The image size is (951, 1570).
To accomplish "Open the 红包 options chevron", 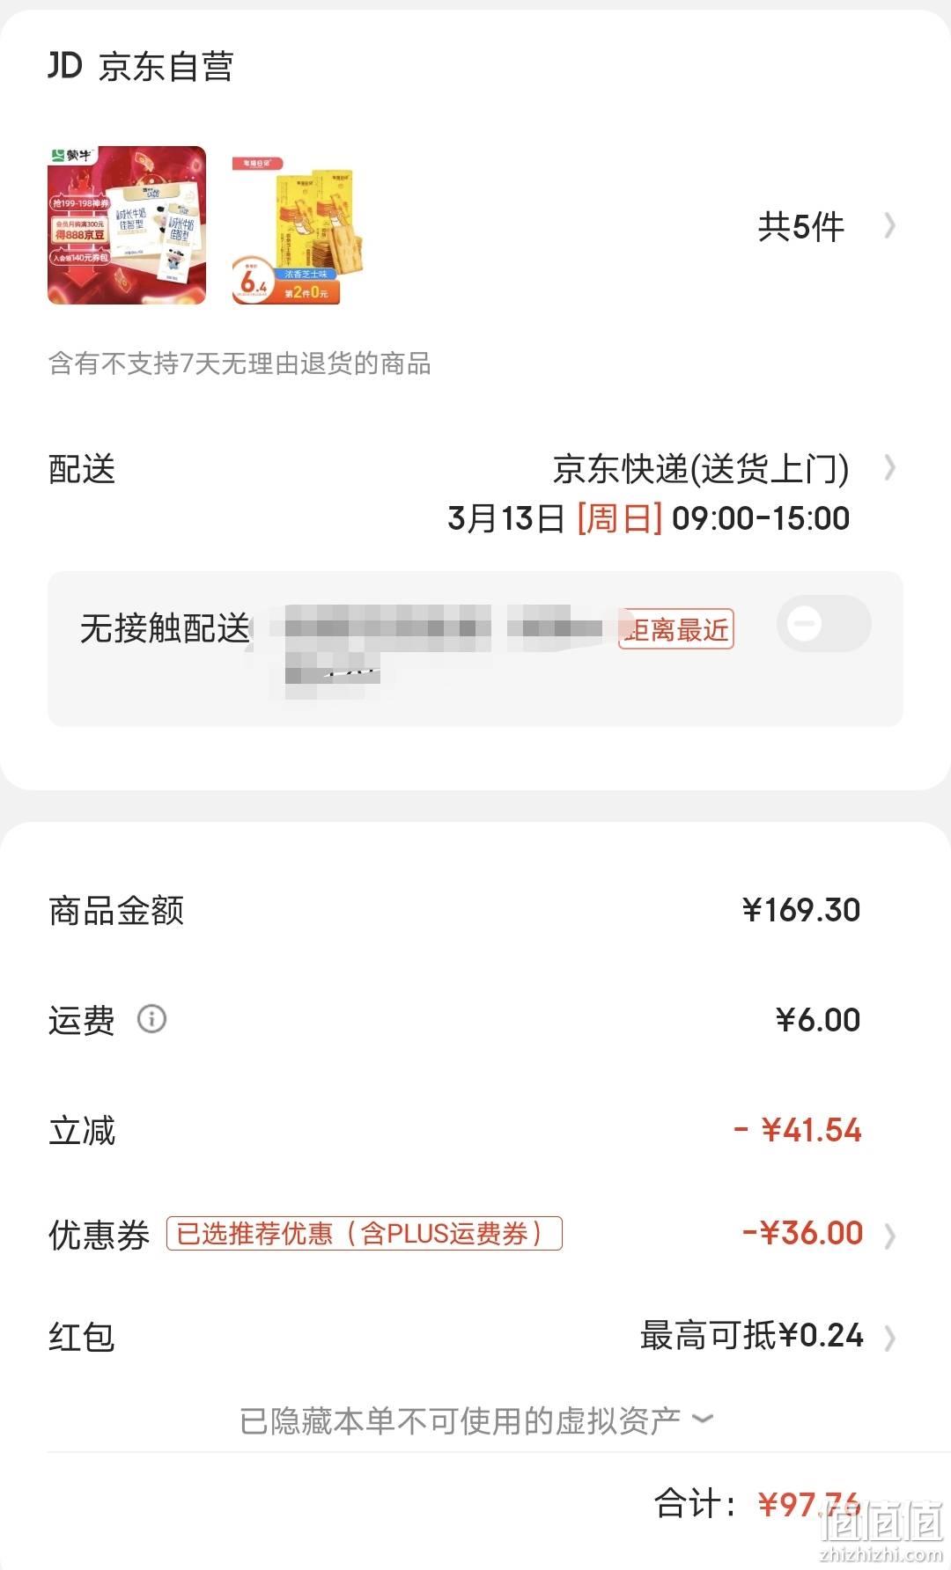I will click(x=889, y=1338).
